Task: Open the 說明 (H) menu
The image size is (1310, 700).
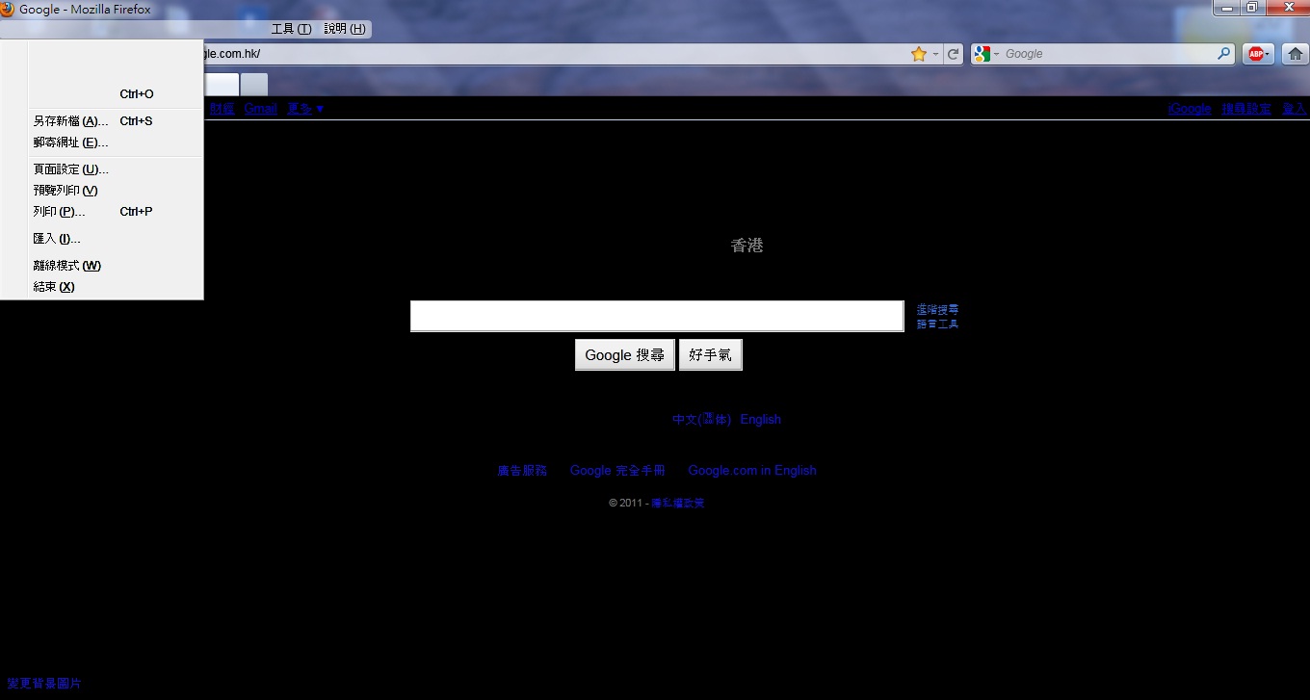Action: point(345,29)
